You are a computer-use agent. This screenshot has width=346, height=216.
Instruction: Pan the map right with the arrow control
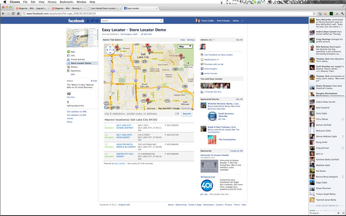[x=113, y=50]
